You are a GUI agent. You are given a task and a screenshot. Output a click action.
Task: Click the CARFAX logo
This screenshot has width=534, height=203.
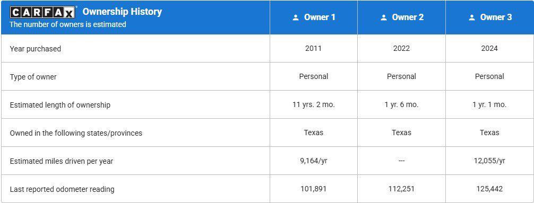click(x=42, y=12)
